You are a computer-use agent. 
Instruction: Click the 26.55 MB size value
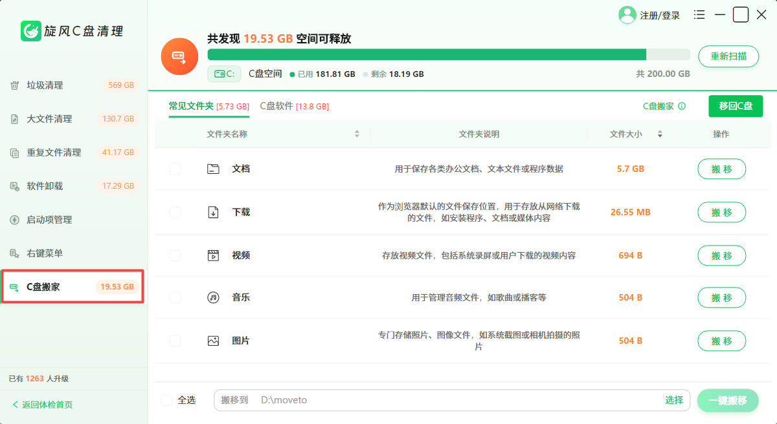pos(630,212)
